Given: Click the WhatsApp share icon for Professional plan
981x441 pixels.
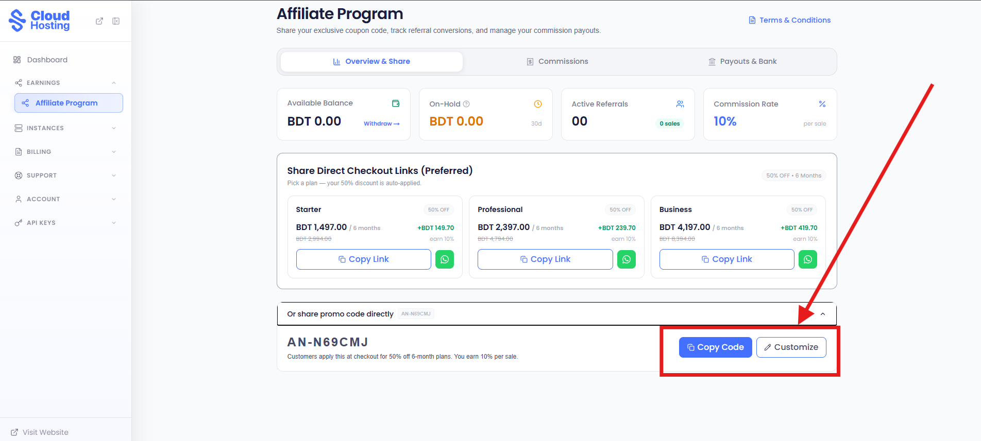Looking at the screenshot, I should coord(627,259).
